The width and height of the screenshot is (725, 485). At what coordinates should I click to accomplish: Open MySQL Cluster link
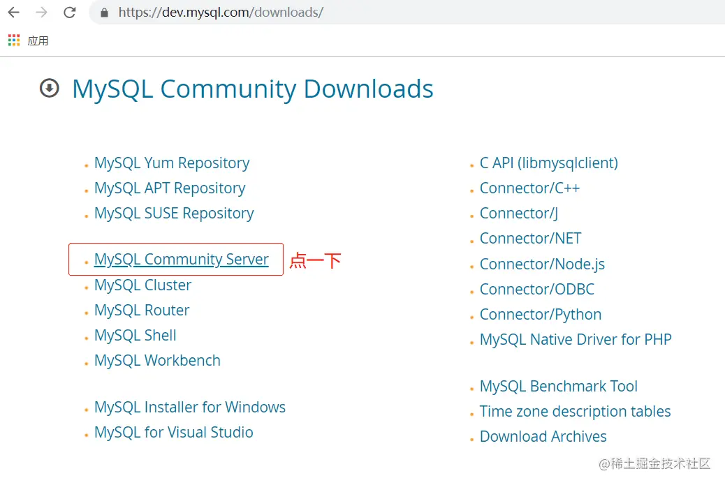143,285
